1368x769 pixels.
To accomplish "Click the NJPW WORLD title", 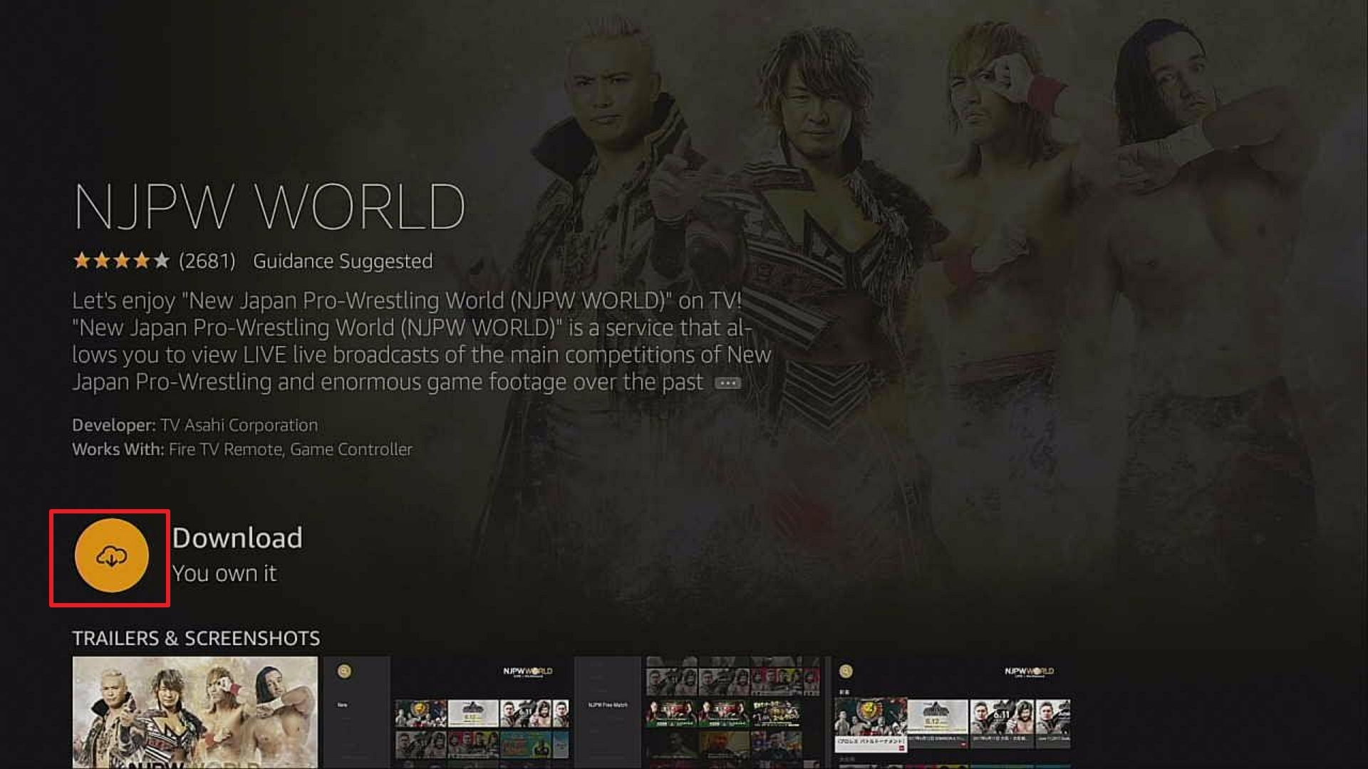I will pos(269,206).
